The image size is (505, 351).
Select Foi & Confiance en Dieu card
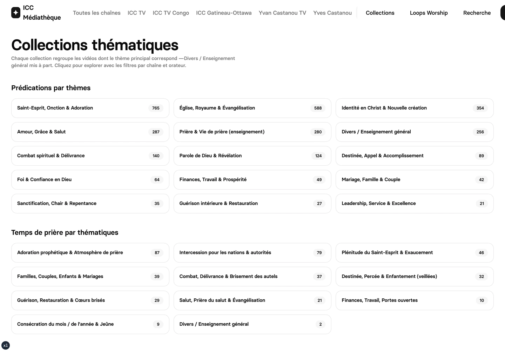(x=90, y=180)
